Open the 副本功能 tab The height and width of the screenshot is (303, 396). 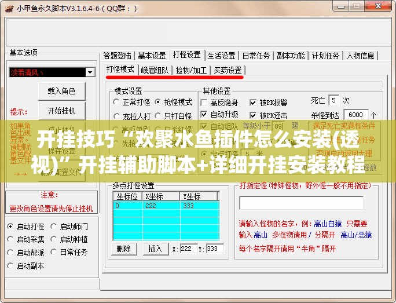point(291,56)
